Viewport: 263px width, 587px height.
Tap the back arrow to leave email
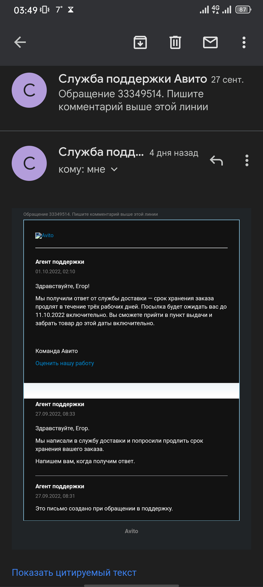tap(20, 42)
